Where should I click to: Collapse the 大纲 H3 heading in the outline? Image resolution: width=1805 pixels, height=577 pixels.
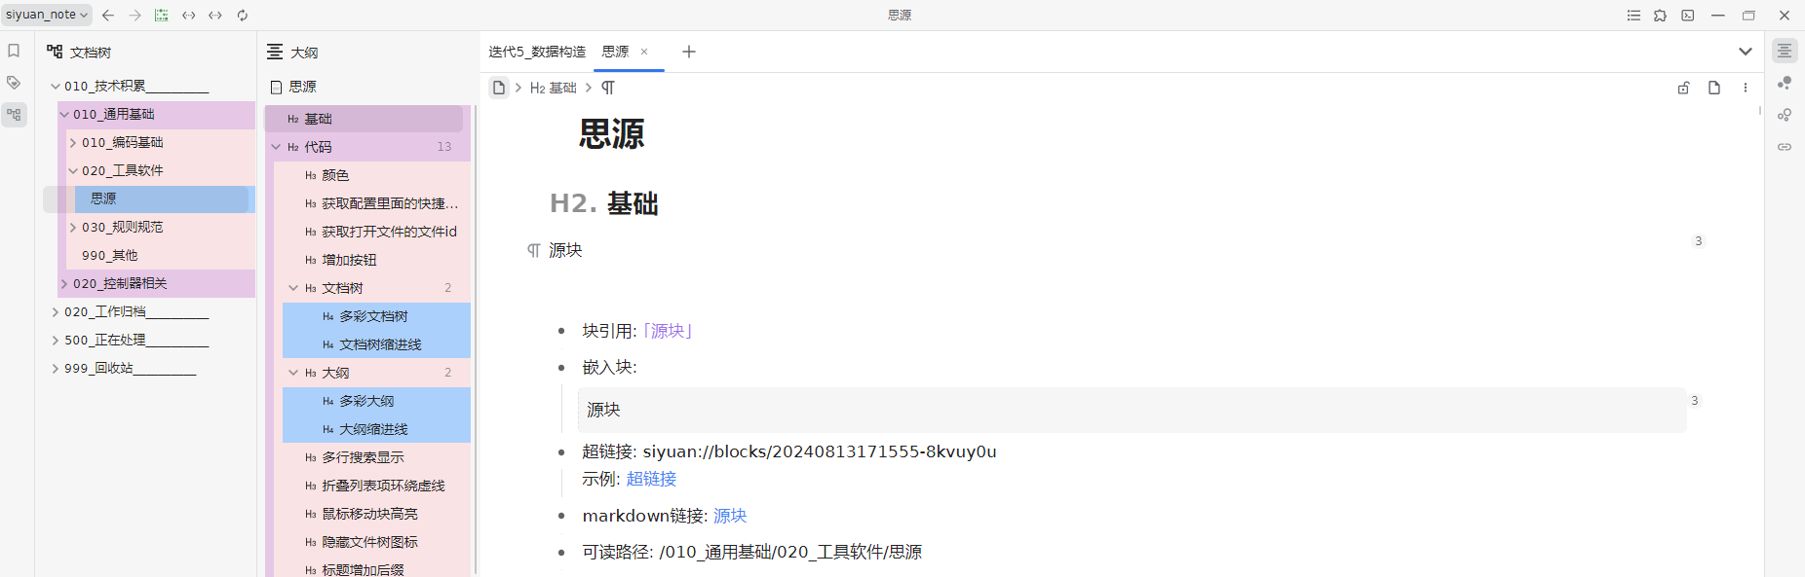point(293,373)
